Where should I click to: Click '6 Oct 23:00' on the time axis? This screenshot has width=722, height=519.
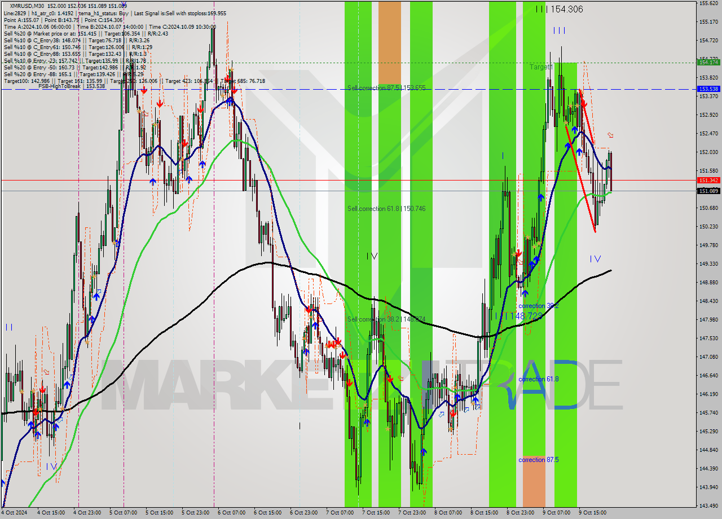coord(303,513)
